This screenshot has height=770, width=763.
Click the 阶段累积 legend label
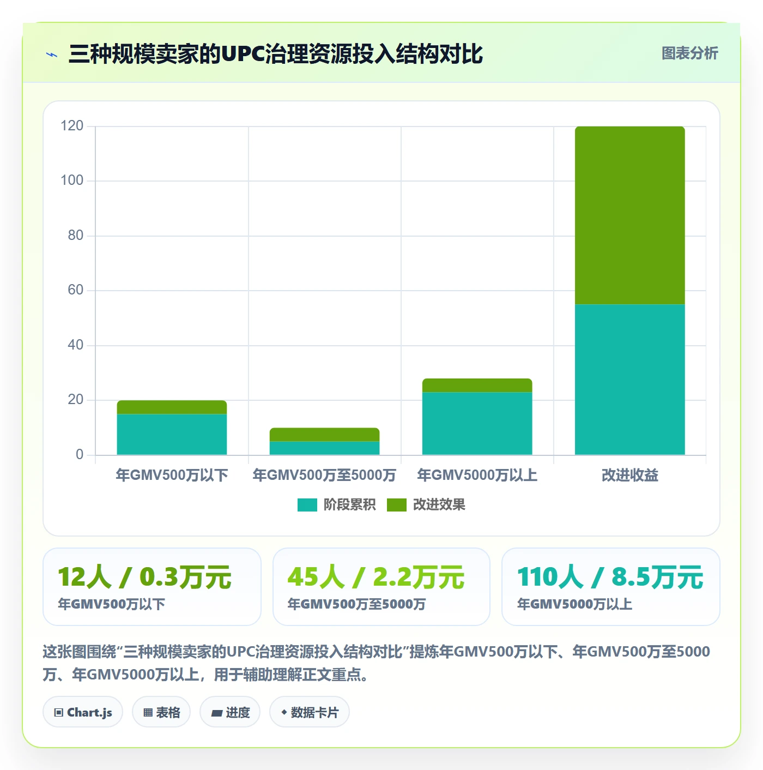pyautogui.click(x=349, y=504)
